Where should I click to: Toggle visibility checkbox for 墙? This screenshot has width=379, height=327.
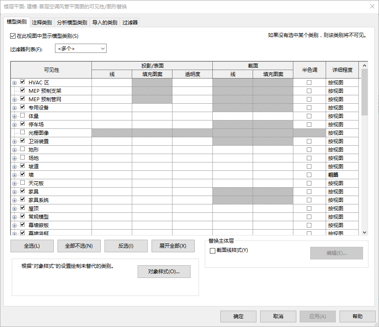(x=23, y=174)
